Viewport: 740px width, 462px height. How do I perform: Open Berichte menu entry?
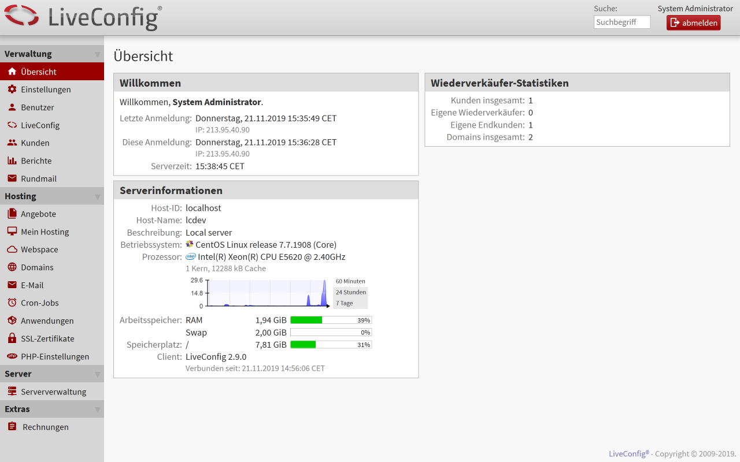coord(52,161)
